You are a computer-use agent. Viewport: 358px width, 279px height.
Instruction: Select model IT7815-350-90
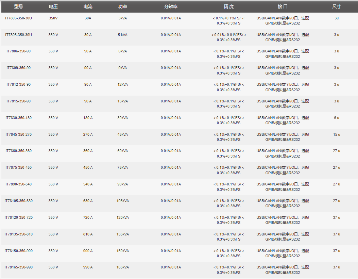18,101
